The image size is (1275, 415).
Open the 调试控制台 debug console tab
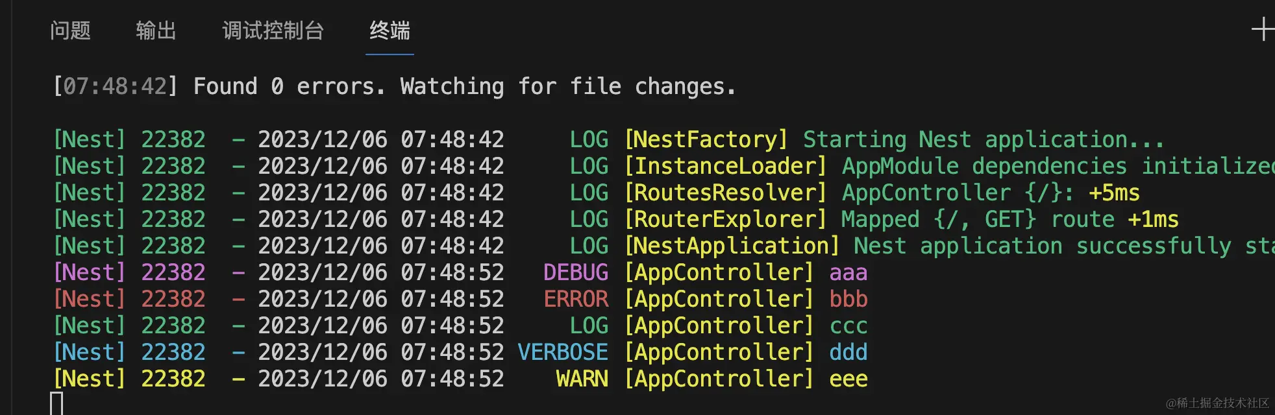[273, 30]
